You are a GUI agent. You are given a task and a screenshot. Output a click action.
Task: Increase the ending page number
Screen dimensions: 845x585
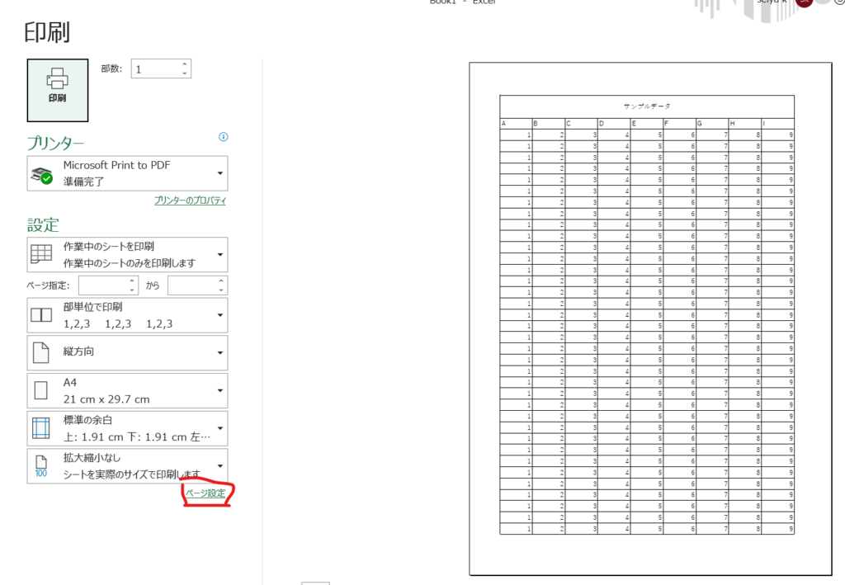[221, 281]
